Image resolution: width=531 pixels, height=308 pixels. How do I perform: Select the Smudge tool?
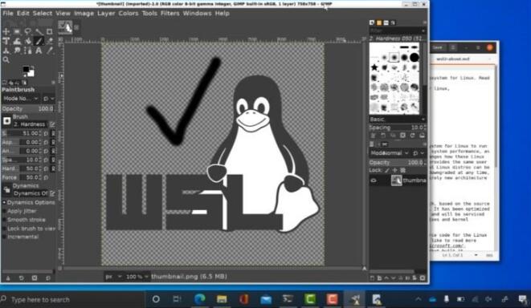[x=17, y=51]
